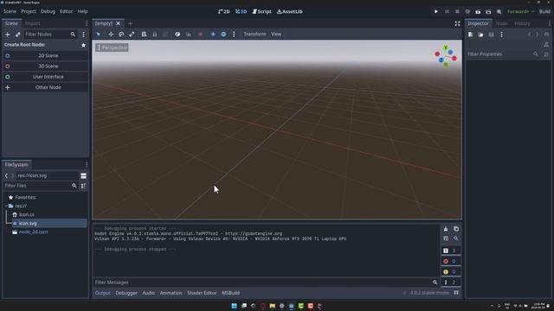The image size is (554, 311).
Task: Open the Perspective view menu
Action: point(112,48)
